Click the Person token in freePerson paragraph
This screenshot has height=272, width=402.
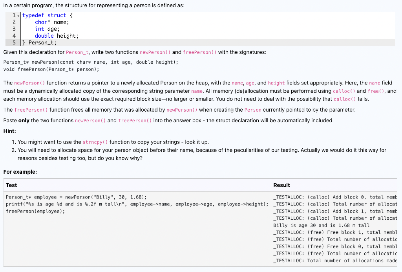point(253,110)
